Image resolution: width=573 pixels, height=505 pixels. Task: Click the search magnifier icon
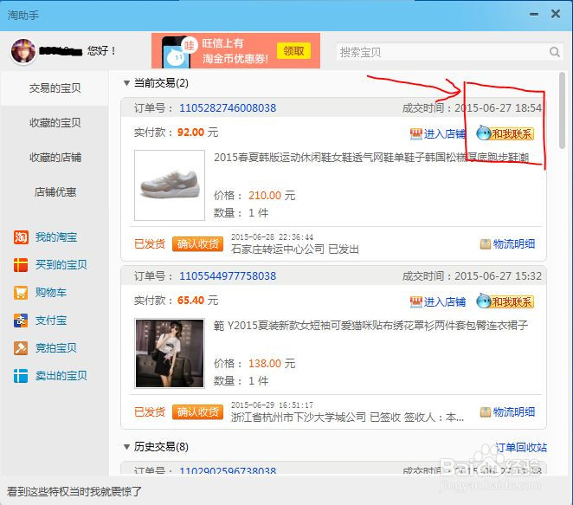click(554, 52)
